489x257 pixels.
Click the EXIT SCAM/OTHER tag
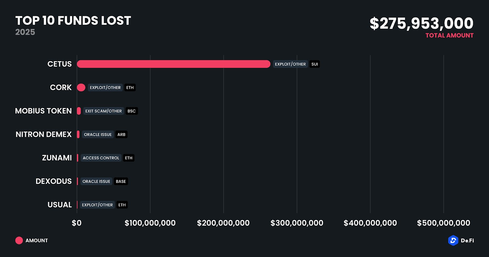tap(103, 111)
